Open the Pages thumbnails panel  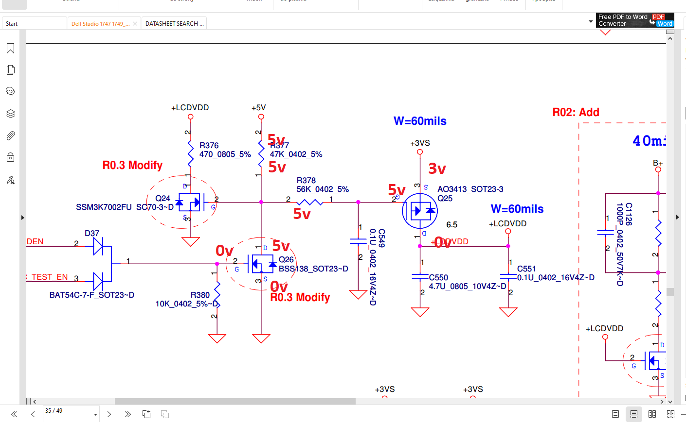click(10, 70)
